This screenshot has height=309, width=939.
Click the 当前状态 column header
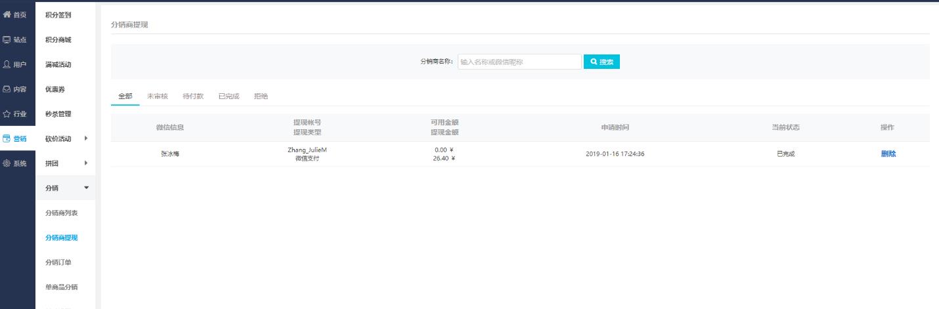(785, 127)
